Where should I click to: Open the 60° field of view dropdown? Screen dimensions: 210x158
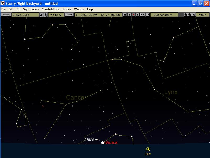coord(202,15)
